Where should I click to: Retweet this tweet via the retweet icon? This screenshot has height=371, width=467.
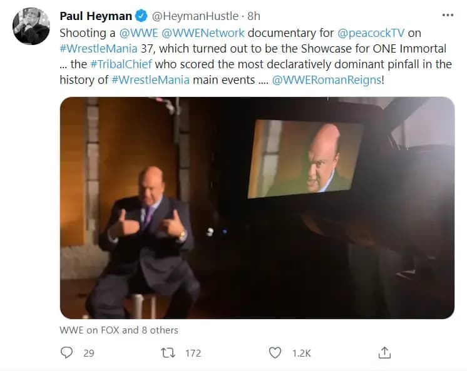pos(168,353)
